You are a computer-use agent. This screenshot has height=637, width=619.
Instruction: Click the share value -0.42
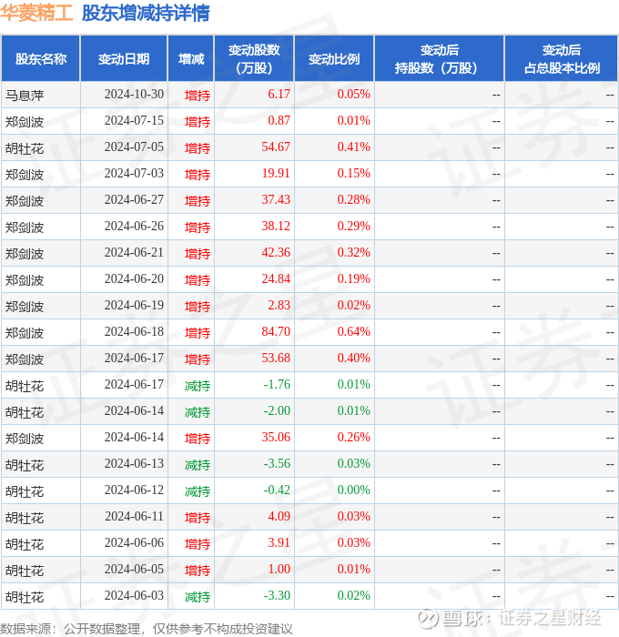(277, 490)
